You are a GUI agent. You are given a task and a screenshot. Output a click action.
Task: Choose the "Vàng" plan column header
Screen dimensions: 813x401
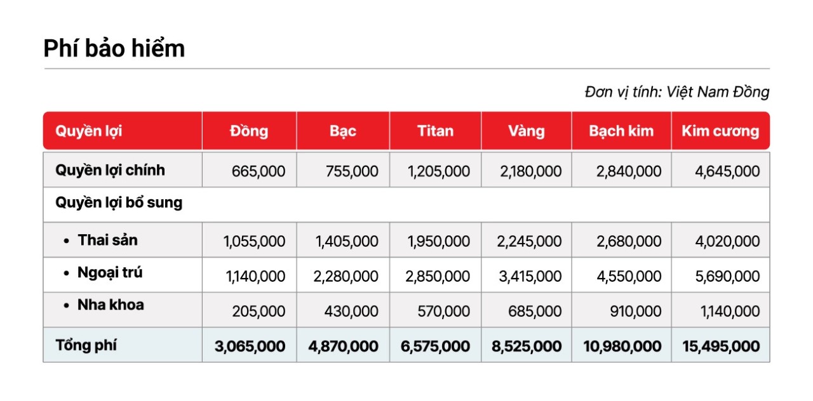527,131
